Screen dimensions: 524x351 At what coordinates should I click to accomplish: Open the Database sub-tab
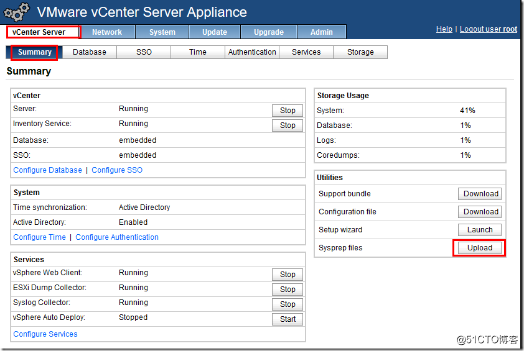click(x=90, y=52)
